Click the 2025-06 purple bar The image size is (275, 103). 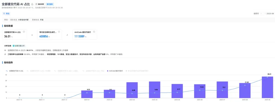click(x=200, y=91)
